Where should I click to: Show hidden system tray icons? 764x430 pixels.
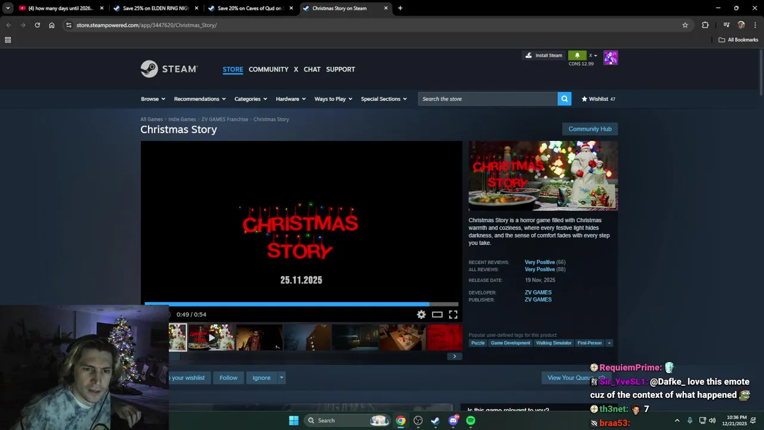pos(677,420)
